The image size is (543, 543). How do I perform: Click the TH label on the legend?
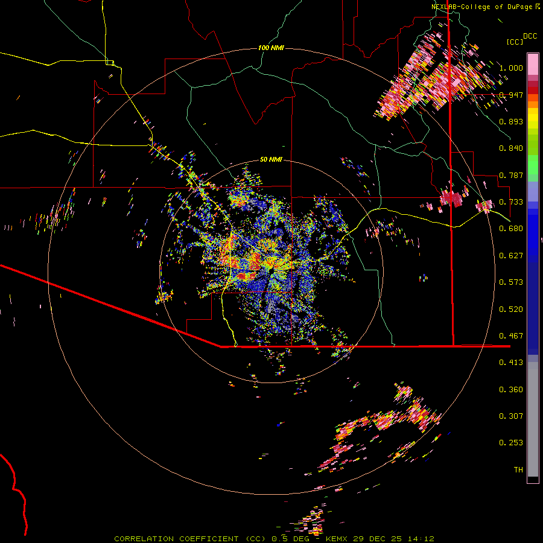pyautogui.click(x=518, y=470)
